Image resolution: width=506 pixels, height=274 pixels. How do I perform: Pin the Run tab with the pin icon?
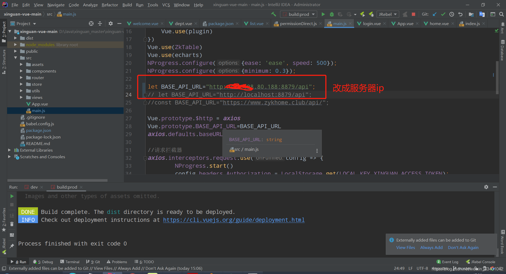click(x=12, y=246)
